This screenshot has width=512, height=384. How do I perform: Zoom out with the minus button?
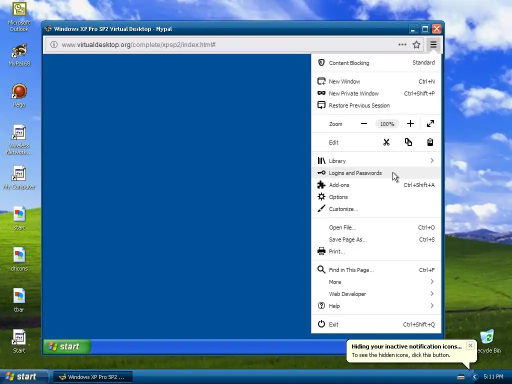tap(364, 124)
